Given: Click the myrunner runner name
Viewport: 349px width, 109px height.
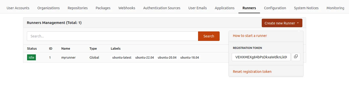Looking at the screenshot, I should (68, 57).
